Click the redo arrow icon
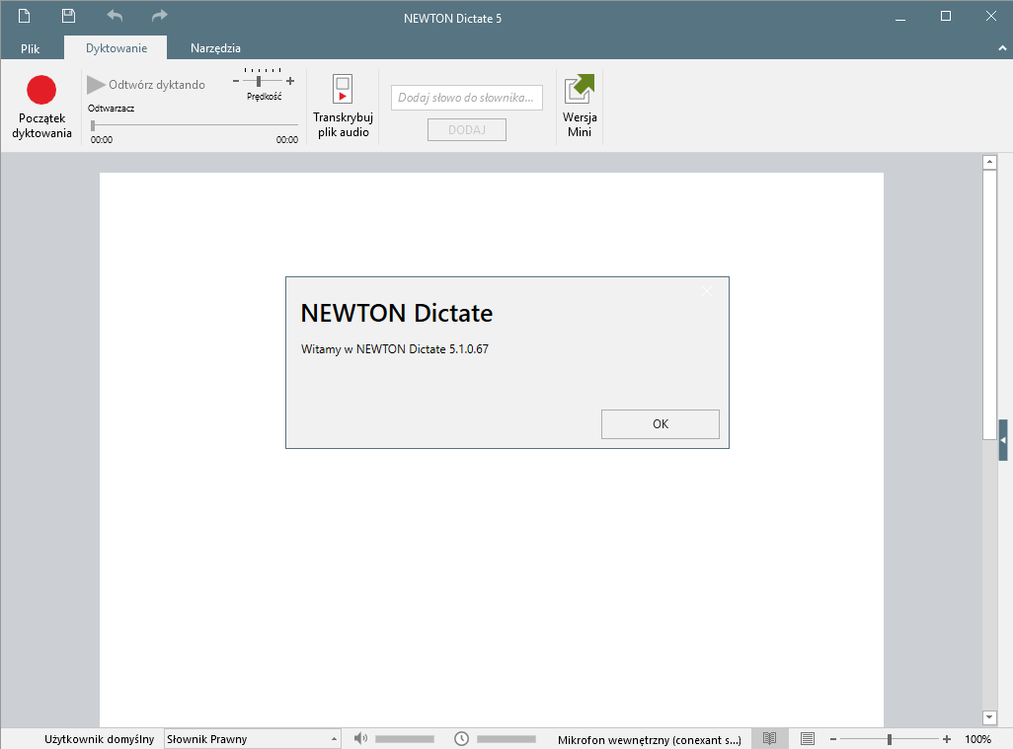The height and width of the screenshot is (749, 1013). (160, 16)
